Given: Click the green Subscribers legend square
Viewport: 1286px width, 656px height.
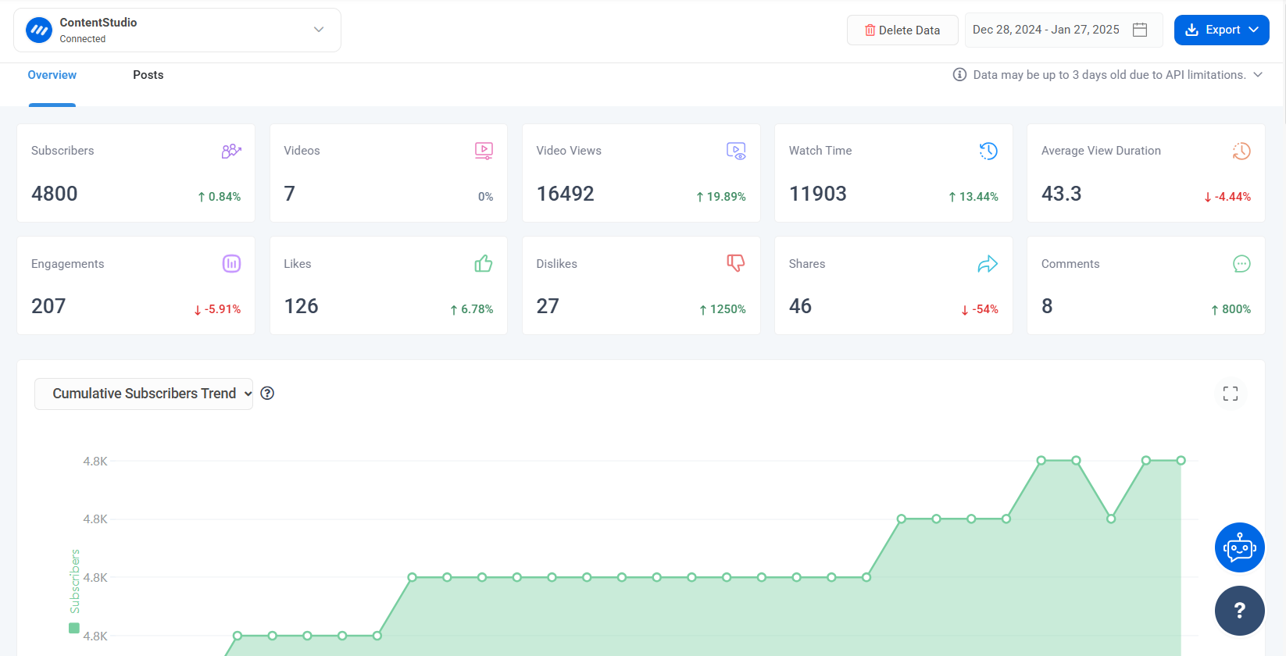Looking at the screenshot, I should 74,628.
